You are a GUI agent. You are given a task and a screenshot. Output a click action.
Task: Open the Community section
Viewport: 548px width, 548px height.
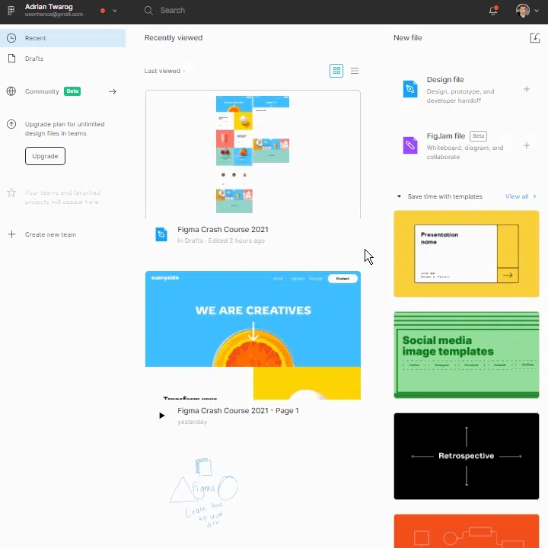click(42, 91)
